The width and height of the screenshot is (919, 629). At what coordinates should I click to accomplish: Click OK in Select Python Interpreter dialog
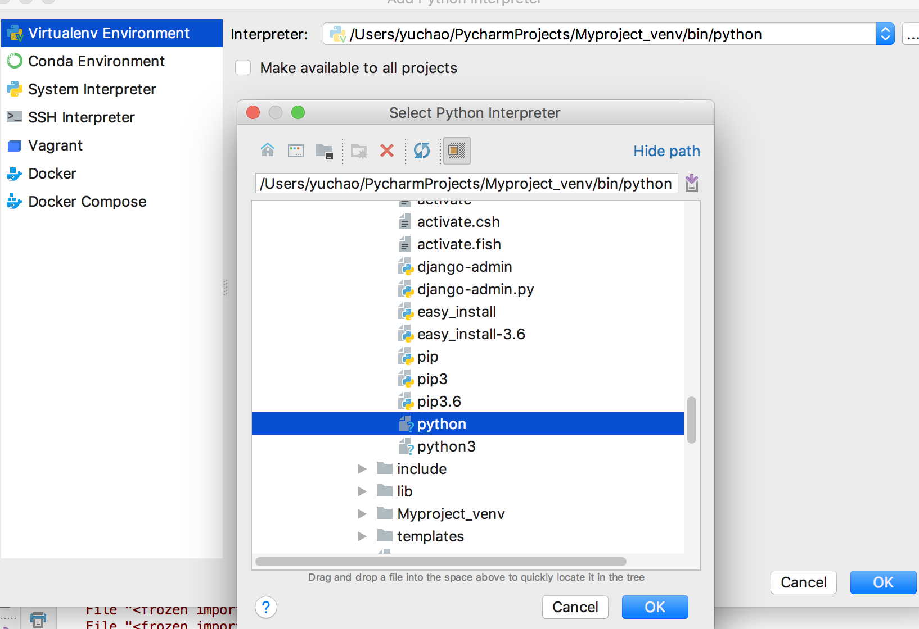click(x=655, y=607)
